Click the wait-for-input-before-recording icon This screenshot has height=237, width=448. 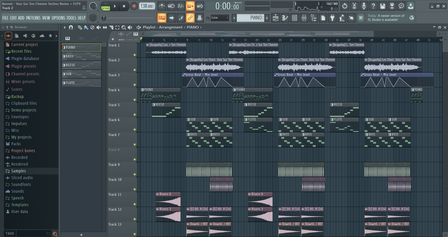171,6
